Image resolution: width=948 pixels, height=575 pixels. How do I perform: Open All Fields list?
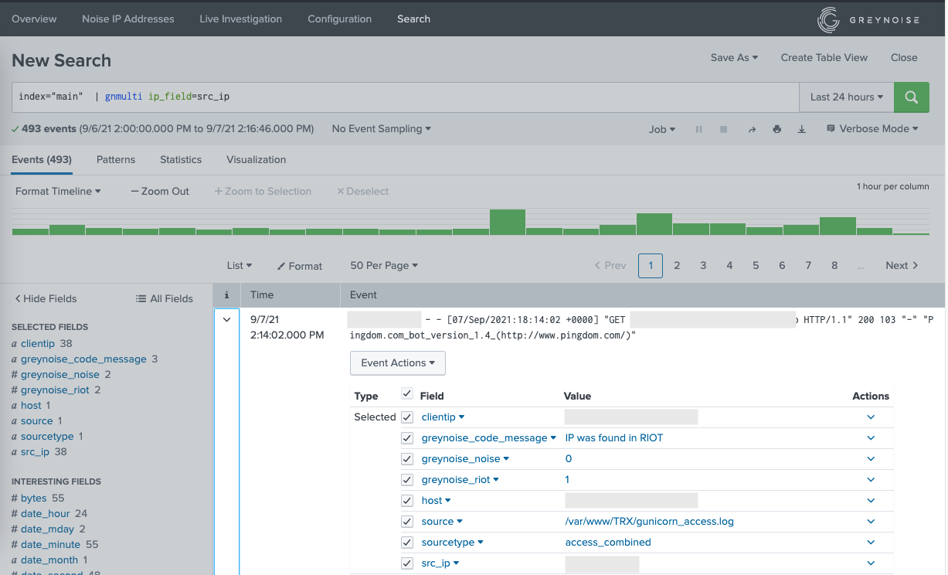tap(164, 298)
